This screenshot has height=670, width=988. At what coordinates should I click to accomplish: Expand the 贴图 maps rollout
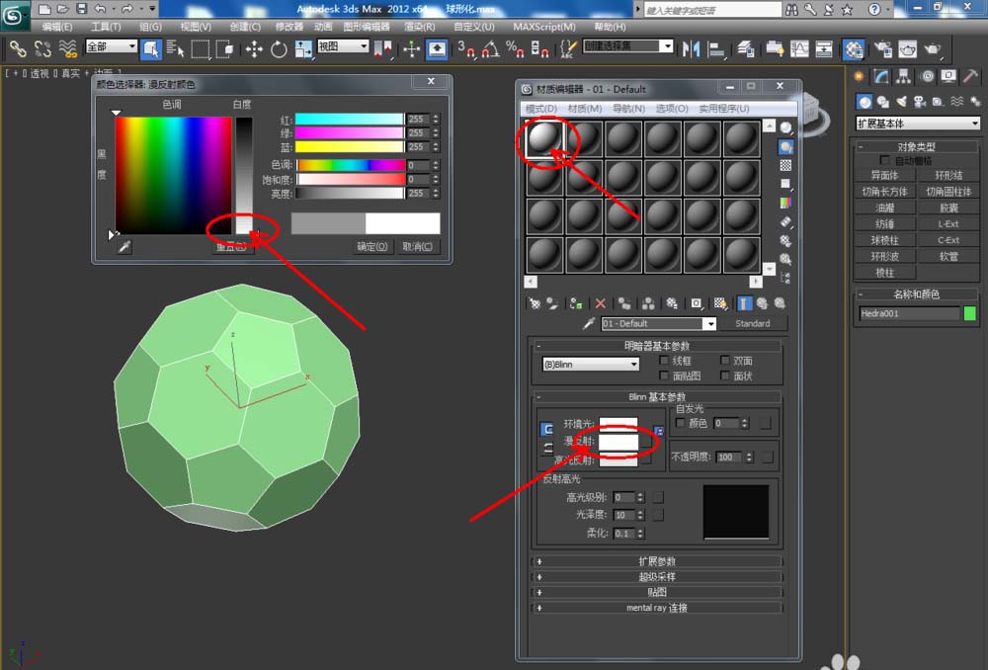[657, 592]
